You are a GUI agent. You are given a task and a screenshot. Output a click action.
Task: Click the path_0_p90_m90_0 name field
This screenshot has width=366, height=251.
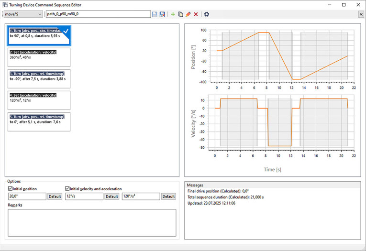(98, 14)
